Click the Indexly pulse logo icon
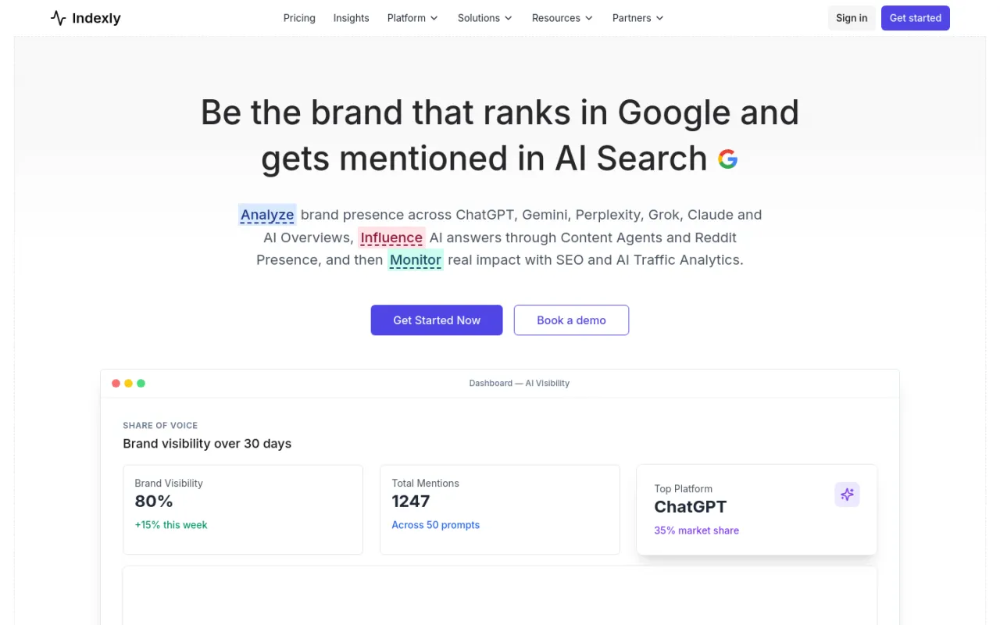The image size is (1000, 625). (59, 18)
